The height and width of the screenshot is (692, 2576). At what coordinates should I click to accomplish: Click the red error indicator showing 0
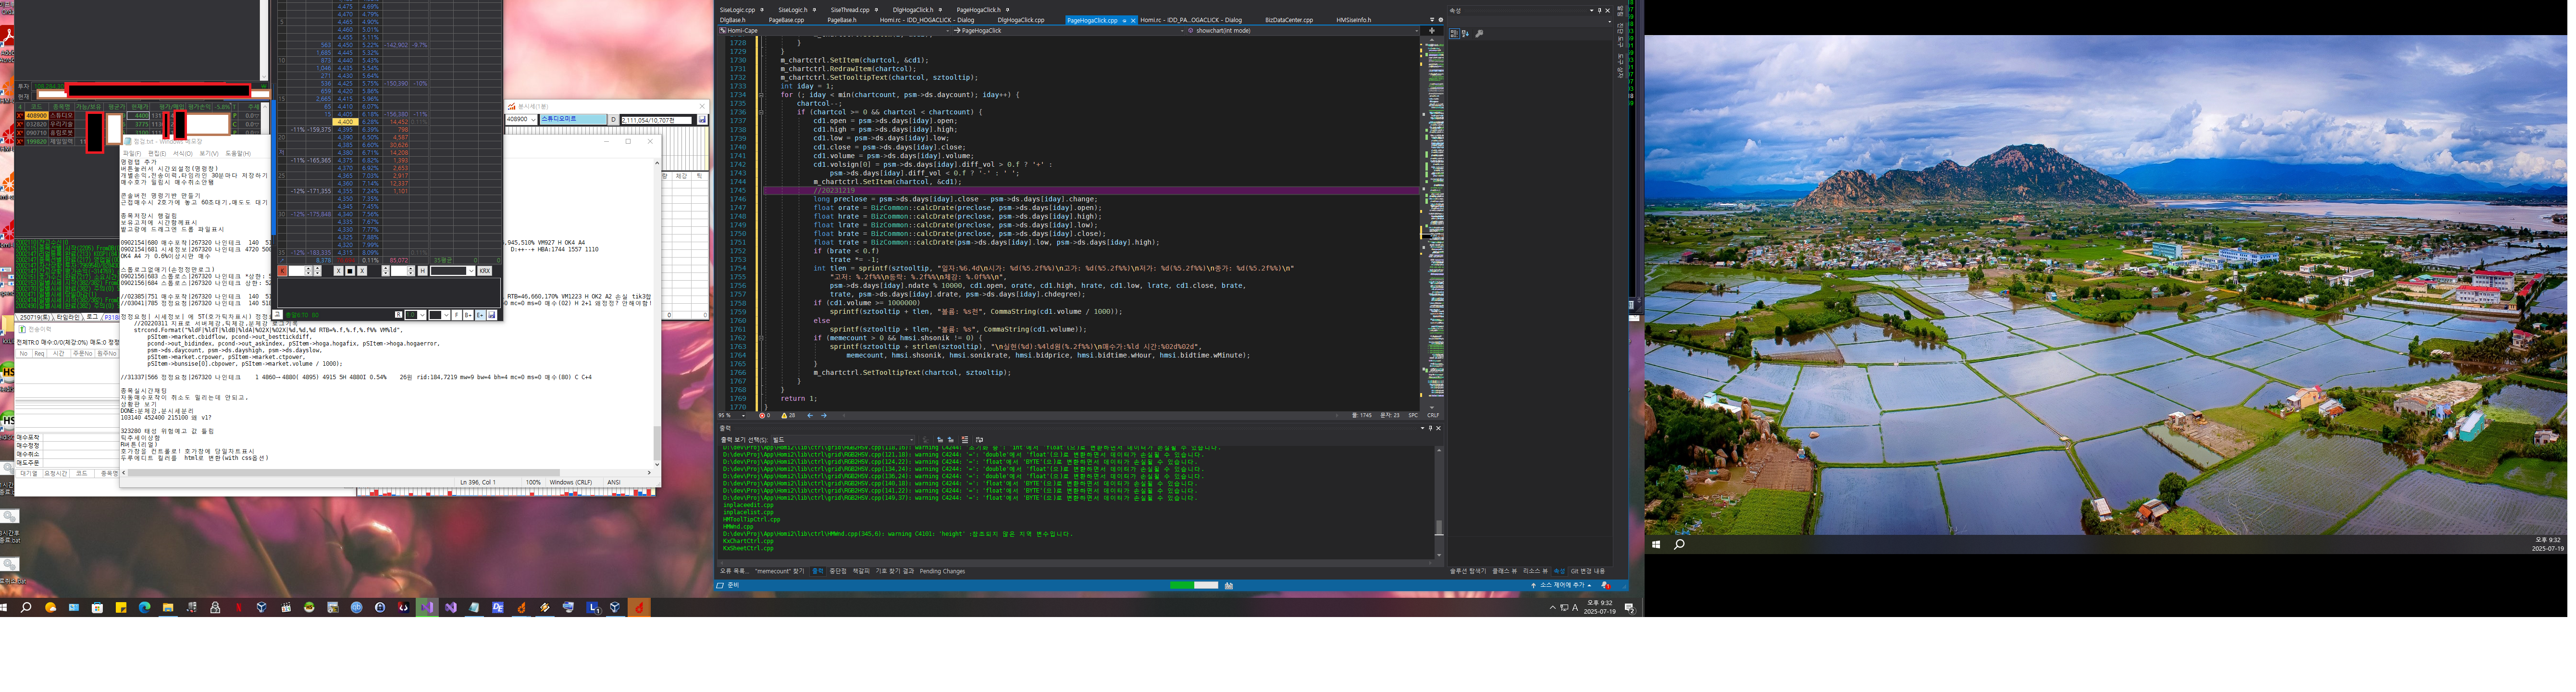coord(764,416)
